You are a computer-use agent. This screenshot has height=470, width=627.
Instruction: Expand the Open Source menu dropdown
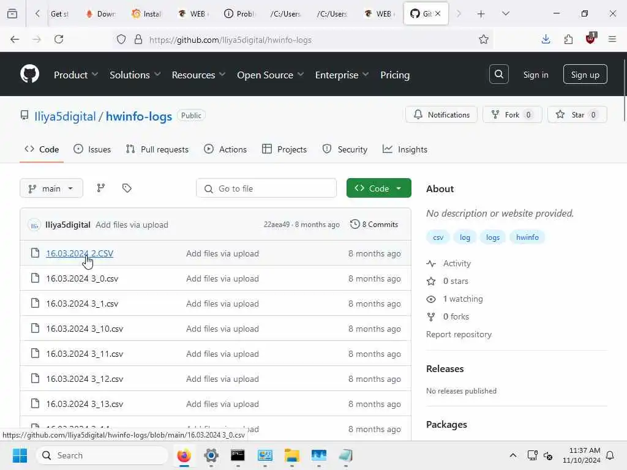(x=270, y=75)
